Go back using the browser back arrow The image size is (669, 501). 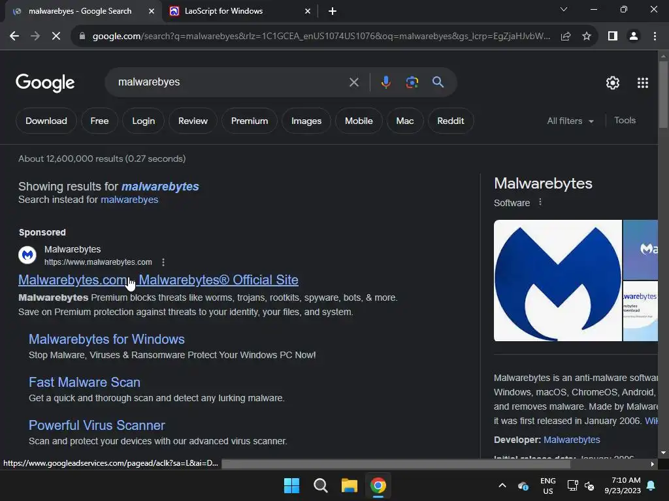click(x=14, y=37)
